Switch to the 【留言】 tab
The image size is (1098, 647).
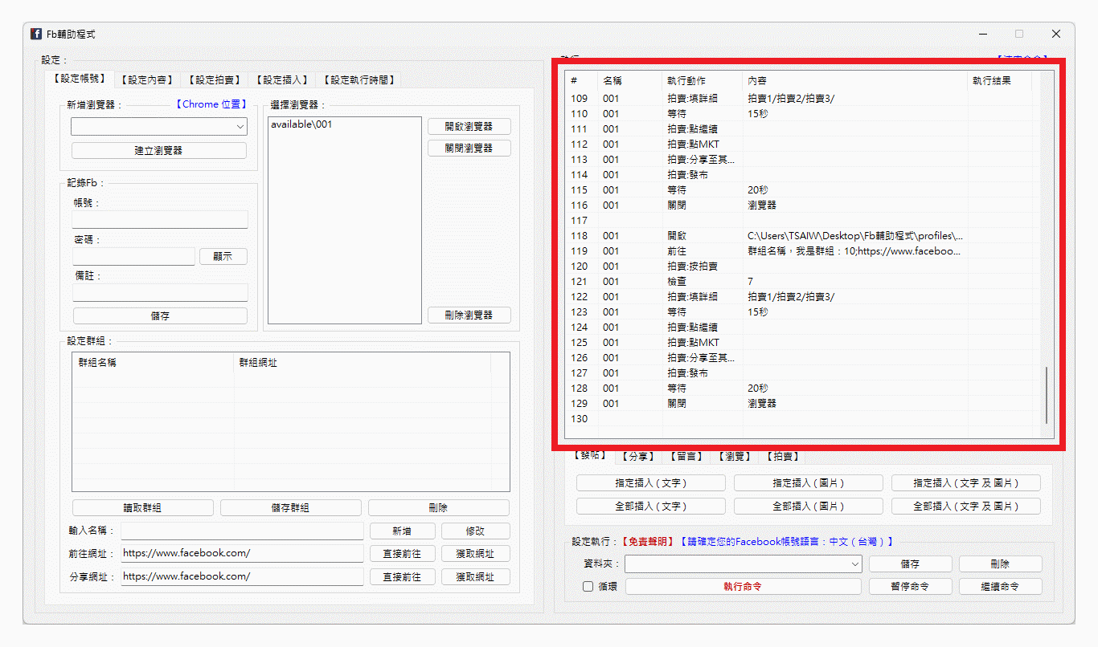[686, 456]
